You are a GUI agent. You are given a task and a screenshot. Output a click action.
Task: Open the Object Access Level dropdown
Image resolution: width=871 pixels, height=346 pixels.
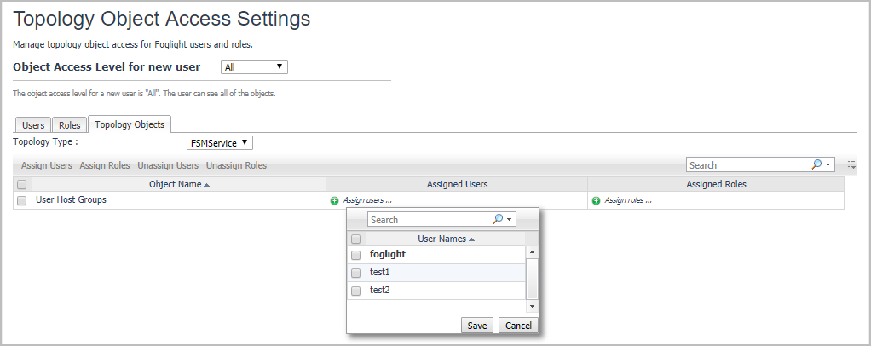(254, 66)
